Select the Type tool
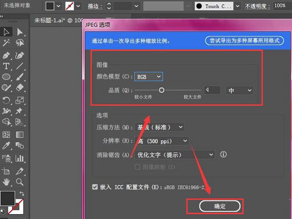 click(x=6, y=66)
